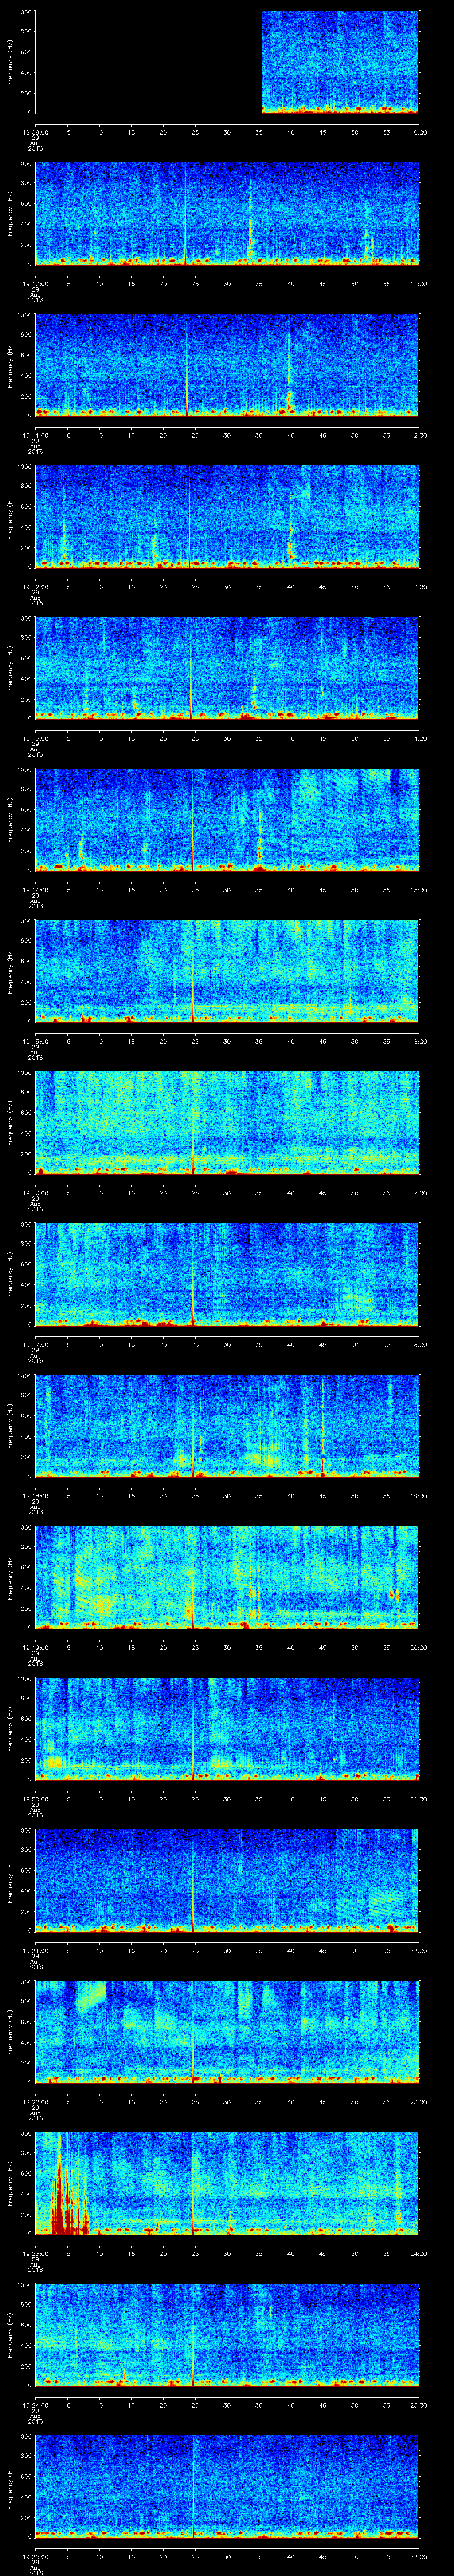Screen dimensions: 454x2576
Task: Select the spectrogram panel starting at 19:18:00
Action: coord(227,1426)
